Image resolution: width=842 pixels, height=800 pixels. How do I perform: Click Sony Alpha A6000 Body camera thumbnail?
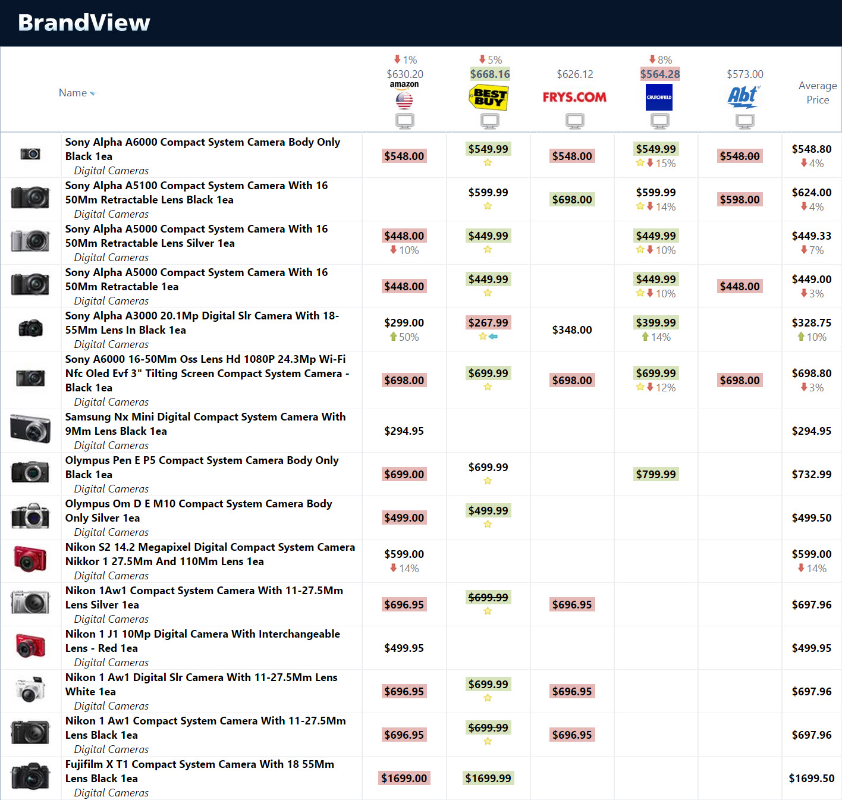pos(30,154)
